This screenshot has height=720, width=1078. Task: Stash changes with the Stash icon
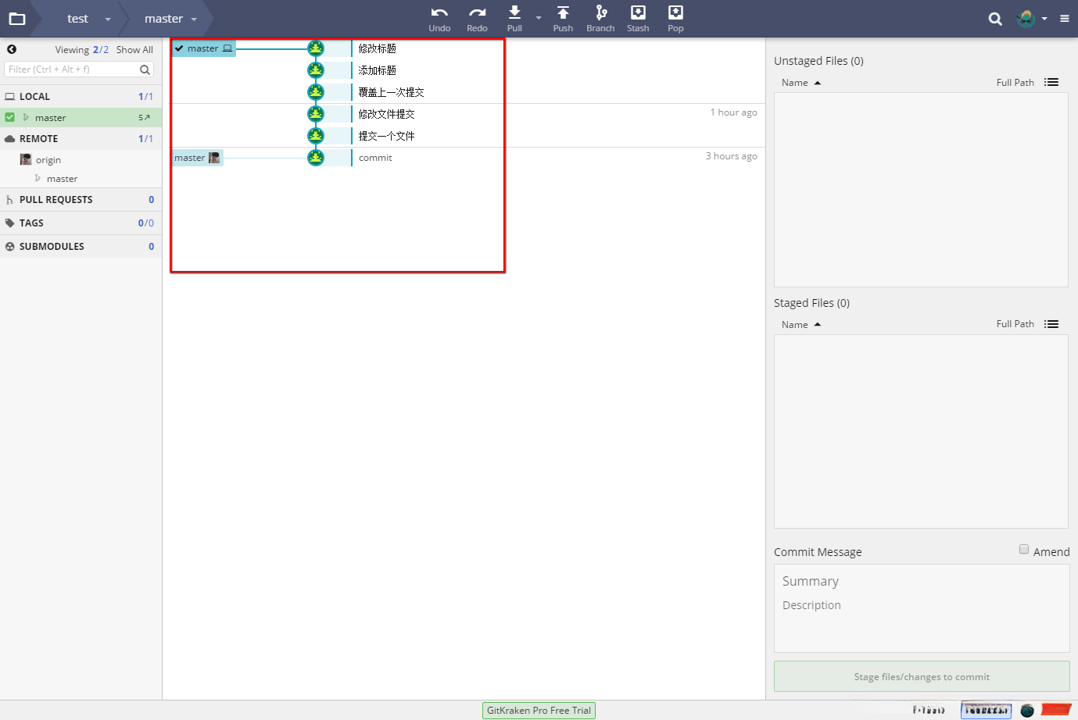(x=638, y=12)
